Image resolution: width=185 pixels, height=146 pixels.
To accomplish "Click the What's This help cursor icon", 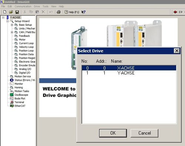I will click(84, 12).
